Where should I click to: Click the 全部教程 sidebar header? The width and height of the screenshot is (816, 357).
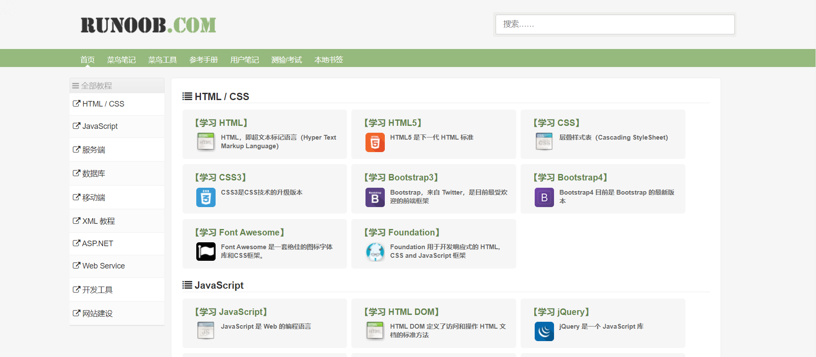coord(117,85)
